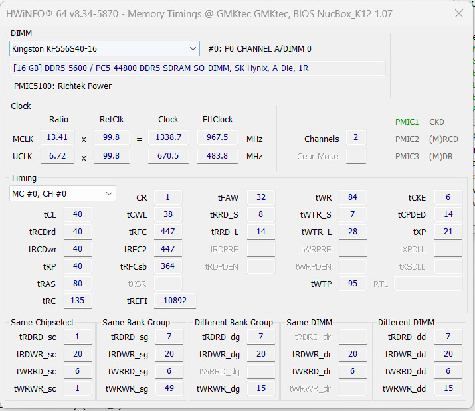
Task: Select the tWTR_S value 7
Action: 353,214
